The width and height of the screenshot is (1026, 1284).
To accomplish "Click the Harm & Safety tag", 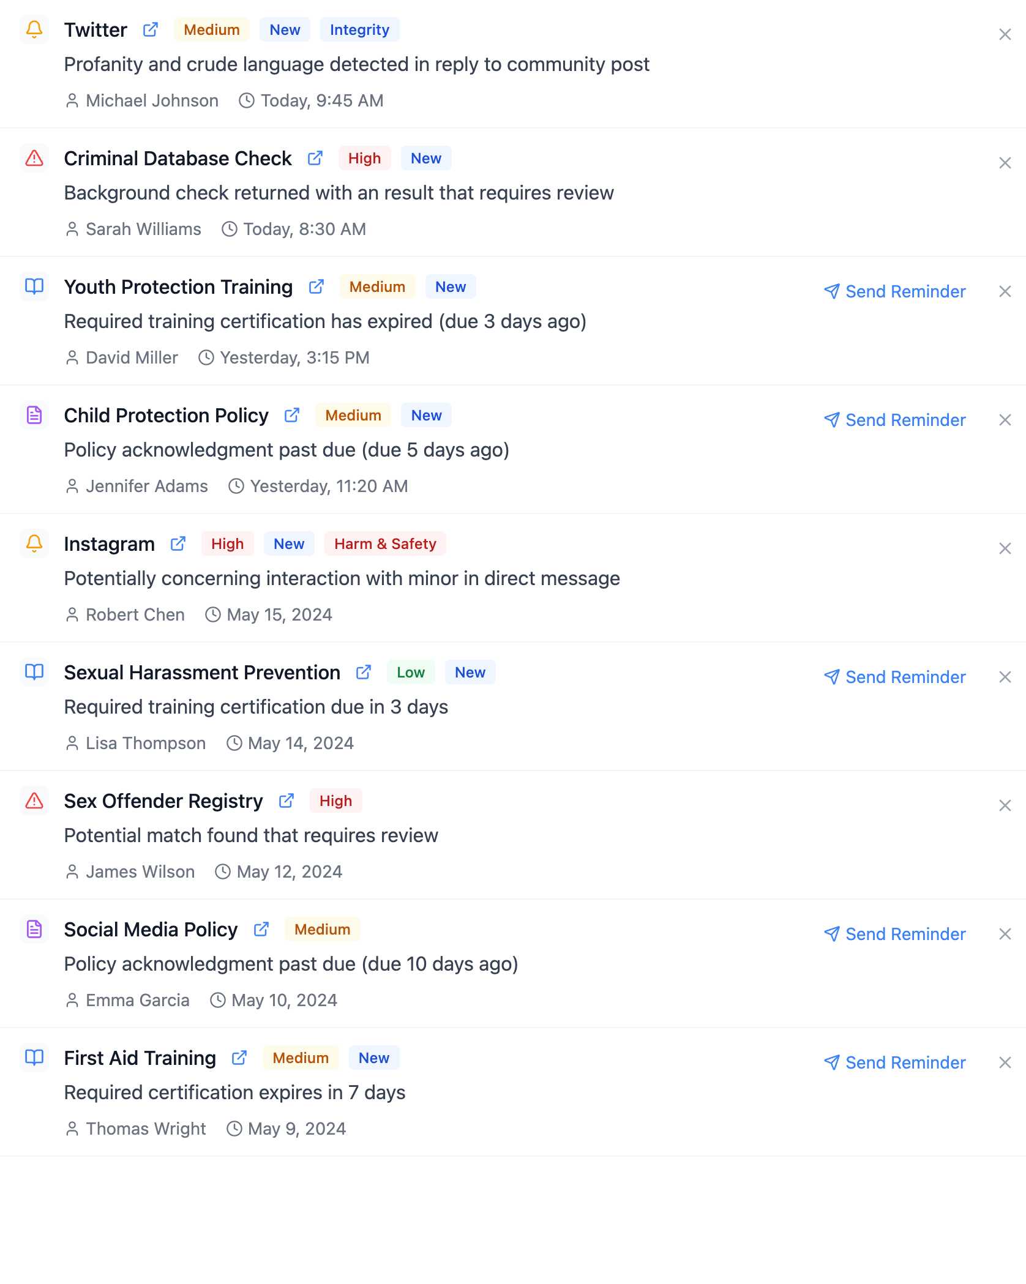I will tap(385, 543).
